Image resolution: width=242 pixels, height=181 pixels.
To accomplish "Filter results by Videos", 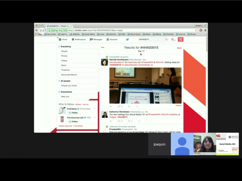I will point(77,61).
